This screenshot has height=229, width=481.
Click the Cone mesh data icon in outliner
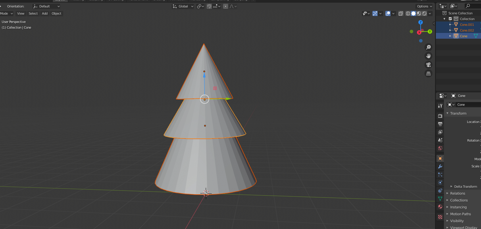[476, 36]
